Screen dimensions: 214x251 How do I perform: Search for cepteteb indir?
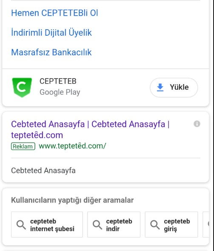click(114, 225)
